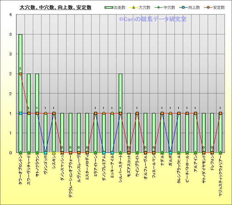Click cyan square marker at ヴァンゴッホ baseline
The width and height of the screenshot is (232, 205).
[x=45, y=153]
